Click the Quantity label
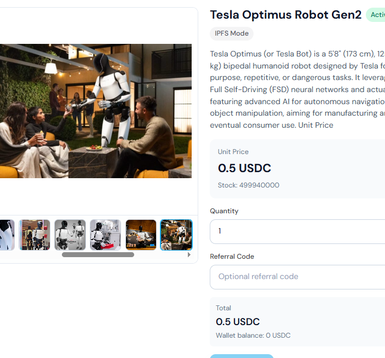The image size is (385, 358). pos(224,211)
